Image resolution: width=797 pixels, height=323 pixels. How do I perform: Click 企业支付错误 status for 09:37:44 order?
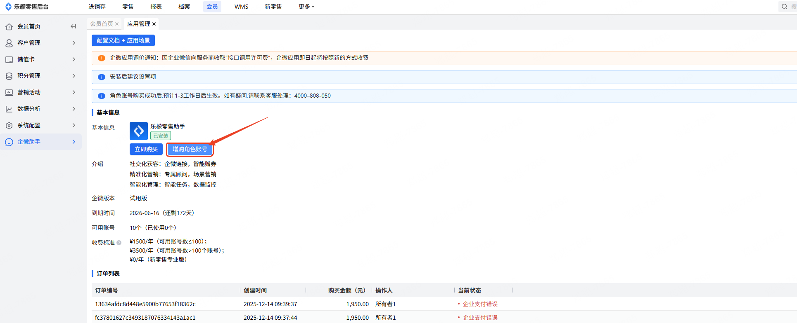pos(480,318)
